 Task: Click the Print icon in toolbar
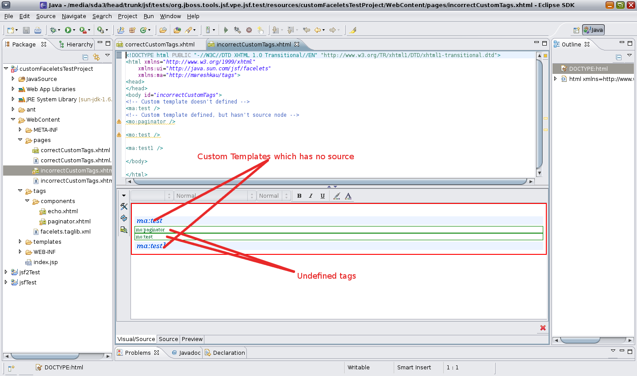pos(38,30)
